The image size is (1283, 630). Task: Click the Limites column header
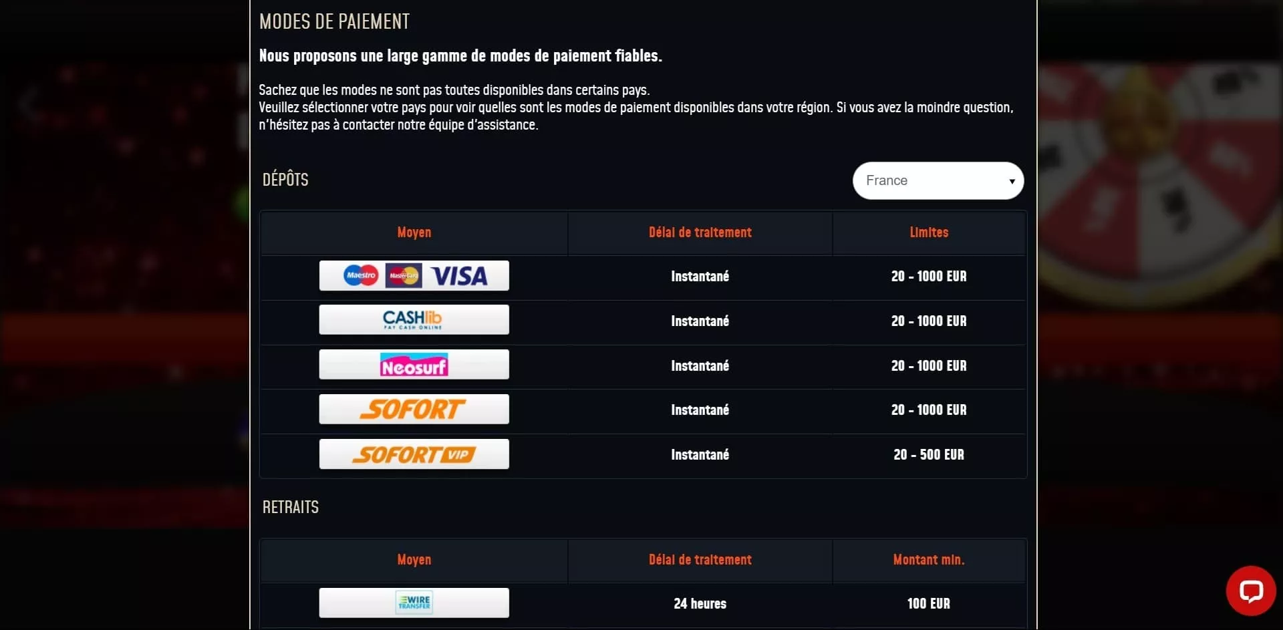pos(929,232)
